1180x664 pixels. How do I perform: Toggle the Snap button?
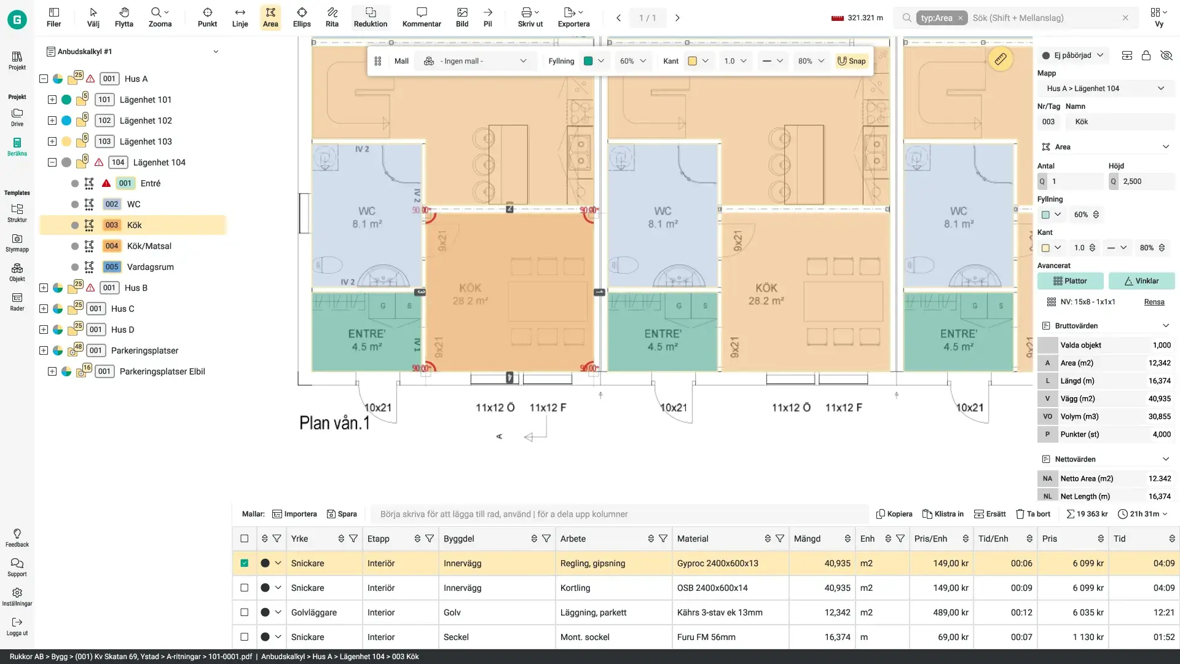pos(851,61)
